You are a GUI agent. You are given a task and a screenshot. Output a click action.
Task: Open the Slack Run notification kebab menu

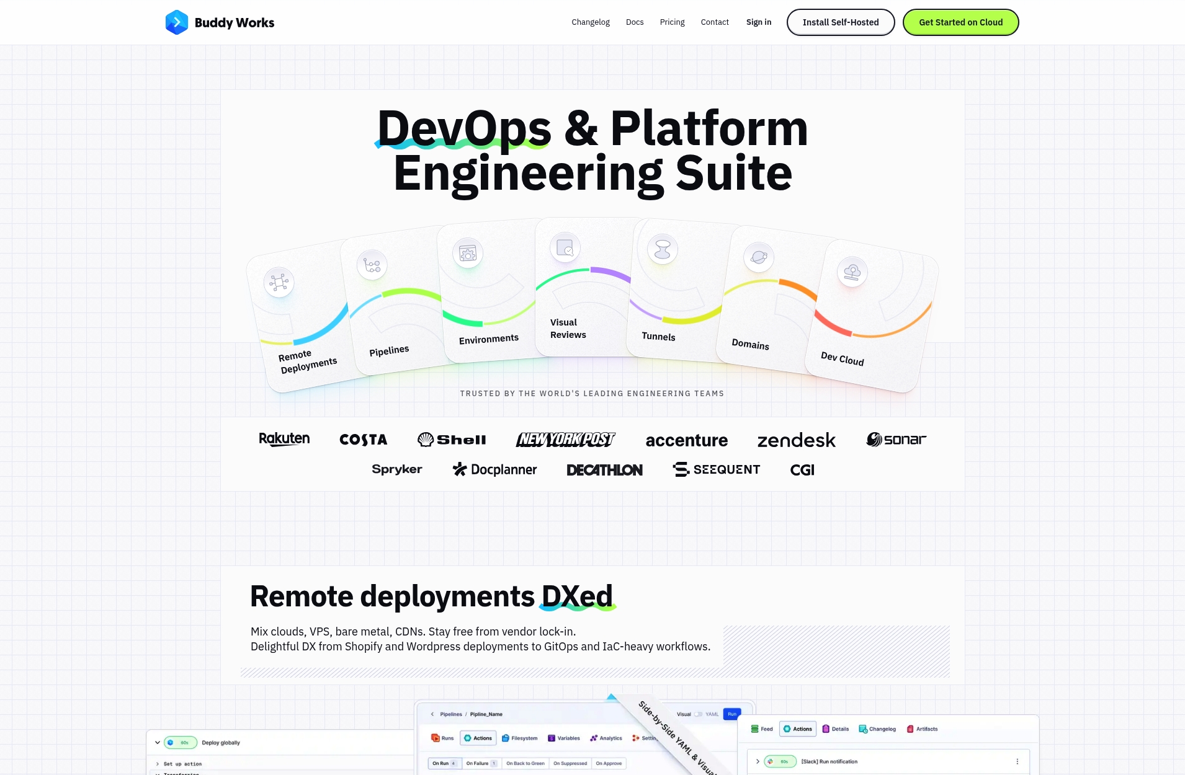click(x=1017, y=761)
